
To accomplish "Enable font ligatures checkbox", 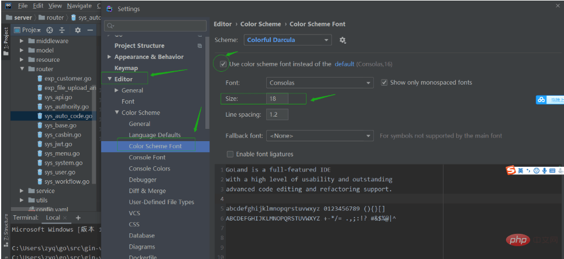I will [x=230, y=154].
